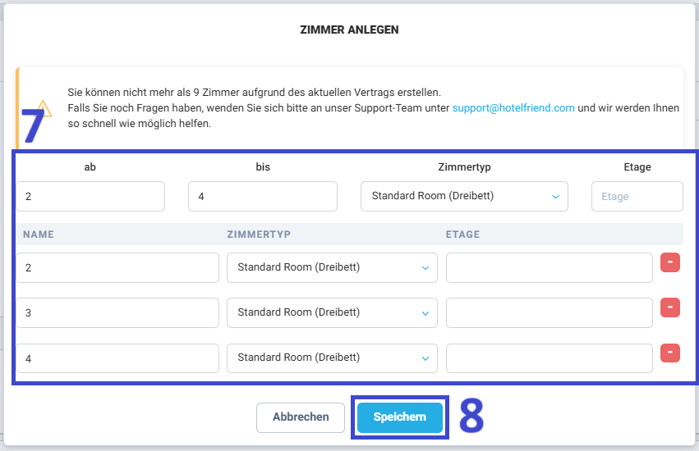699x451 pixels.
Task: Open the top Zimmertyp dropdown
Action: point(464,196)
